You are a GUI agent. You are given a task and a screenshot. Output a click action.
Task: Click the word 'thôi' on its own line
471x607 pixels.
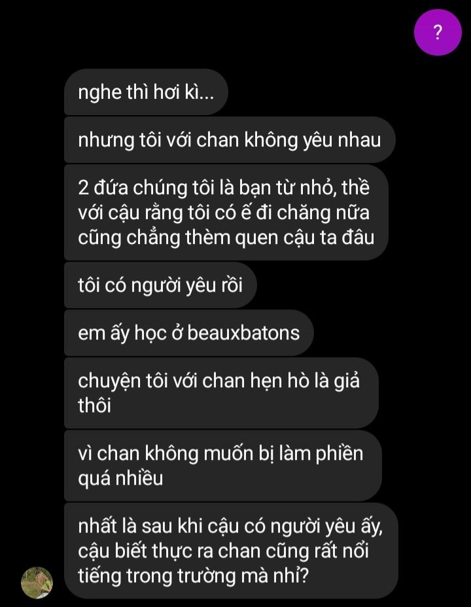pos(94,406)
